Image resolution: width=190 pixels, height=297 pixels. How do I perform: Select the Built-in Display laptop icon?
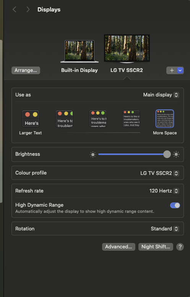coord(80,51)
